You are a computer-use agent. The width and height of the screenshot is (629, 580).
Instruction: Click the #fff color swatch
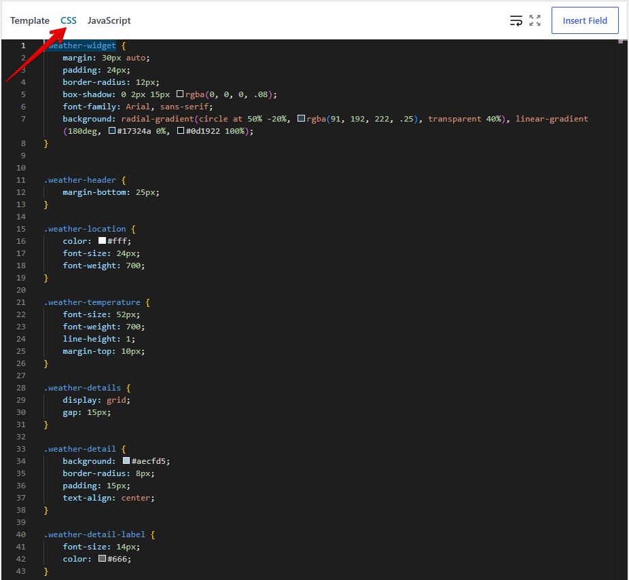(103, 240)
